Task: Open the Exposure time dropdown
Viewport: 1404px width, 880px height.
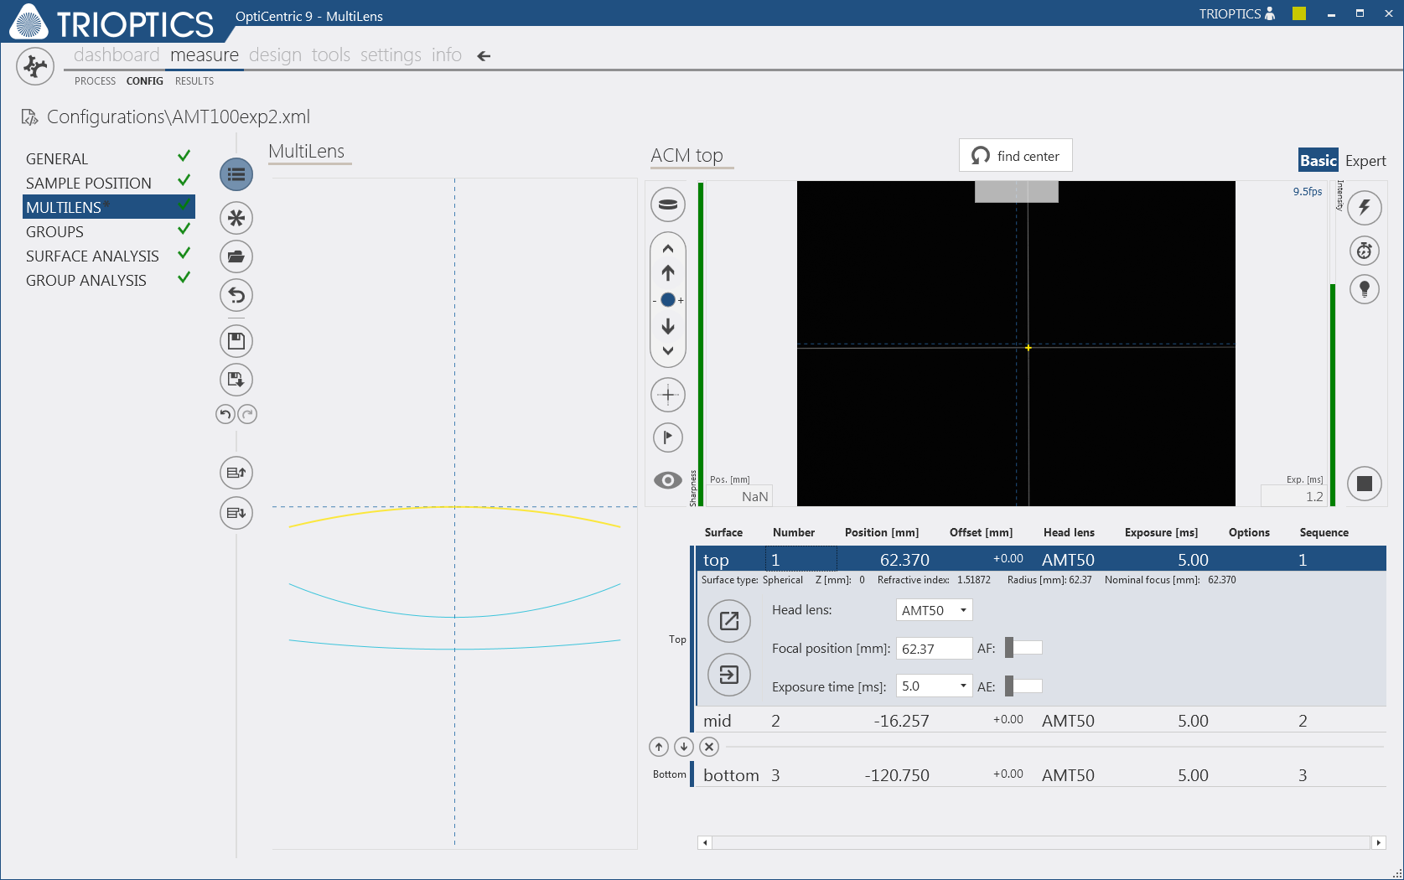Action: point(935,686)
